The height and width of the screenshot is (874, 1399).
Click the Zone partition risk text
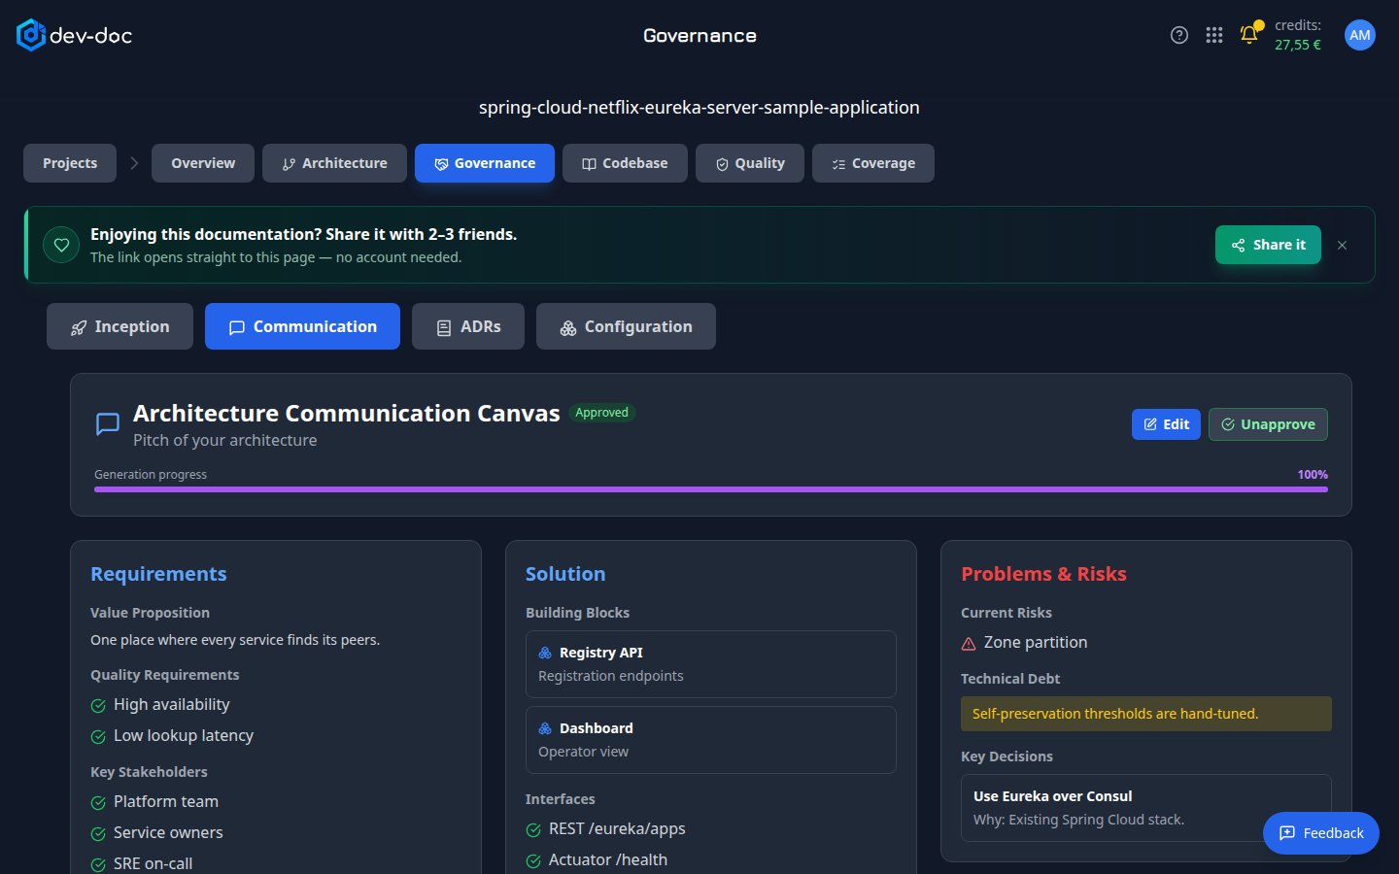pos(1036,643)
